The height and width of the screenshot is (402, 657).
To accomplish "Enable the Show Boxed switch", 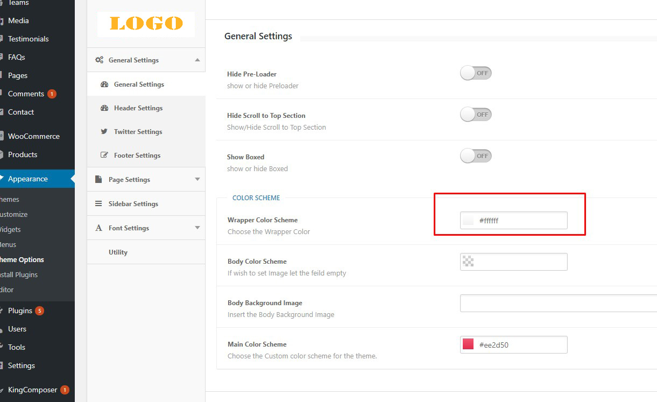I will (x=476, y=156).
